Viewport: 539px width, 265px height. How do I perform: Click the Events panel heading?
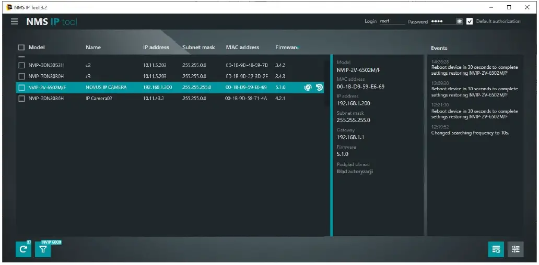pos(439,48)
